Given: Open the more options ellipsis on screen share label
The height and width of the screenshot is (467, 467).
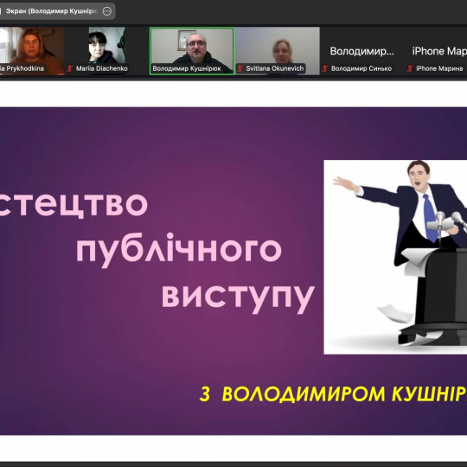Looking at the screenshot, I should (x=106, y=11).
